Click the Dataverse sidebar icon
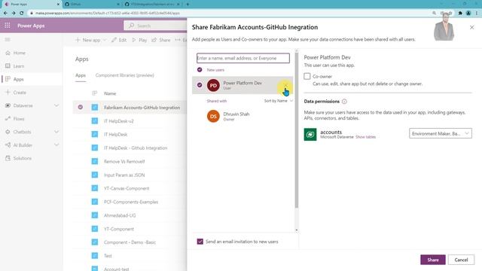The image size is (482, 271). point(8,105)
